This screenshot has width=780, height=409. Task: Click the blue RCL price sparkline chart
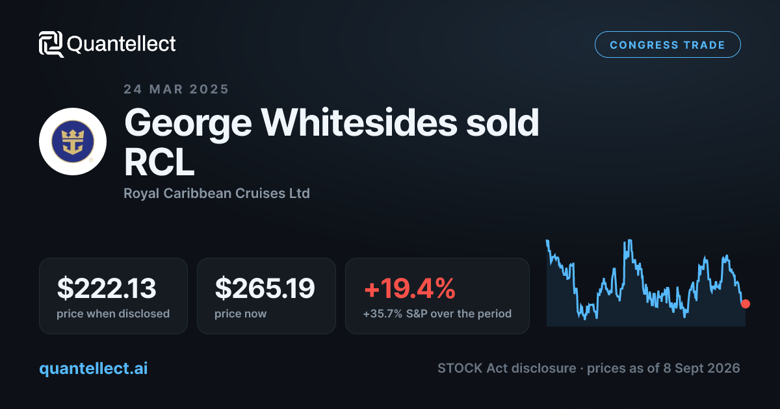pos(646,282)
